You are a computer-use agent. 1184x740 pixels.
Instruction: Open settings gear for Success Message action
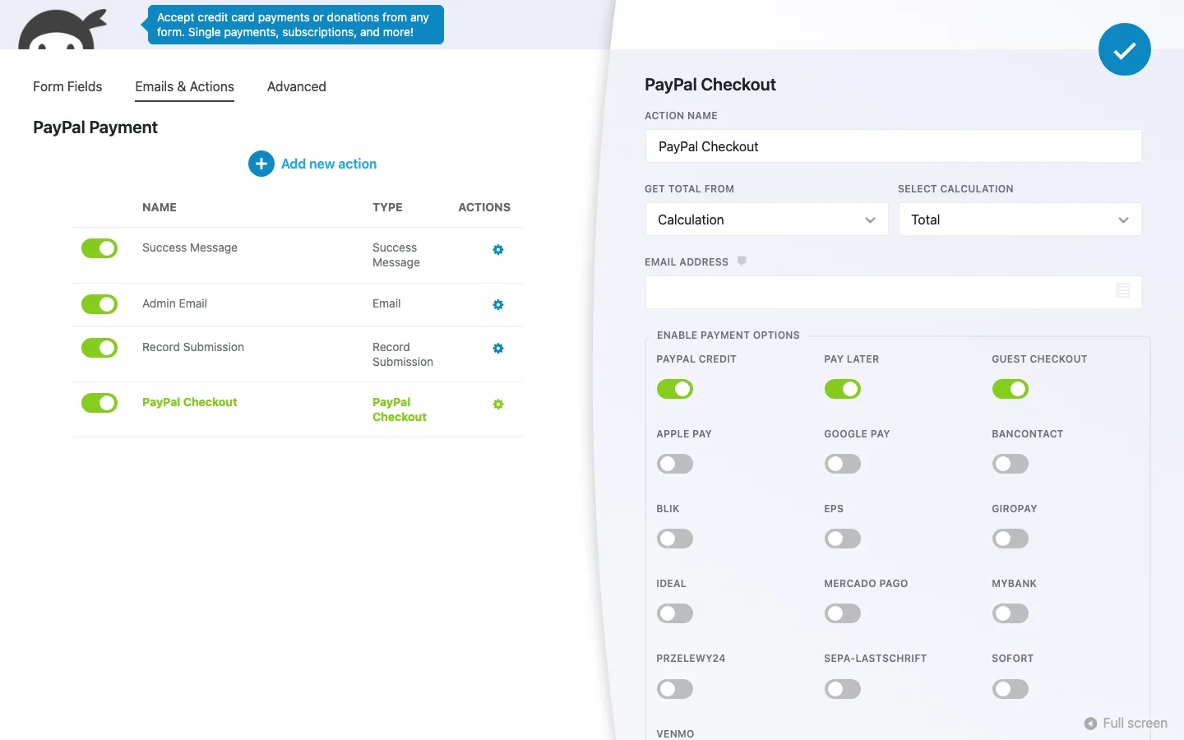coord(498,249)
